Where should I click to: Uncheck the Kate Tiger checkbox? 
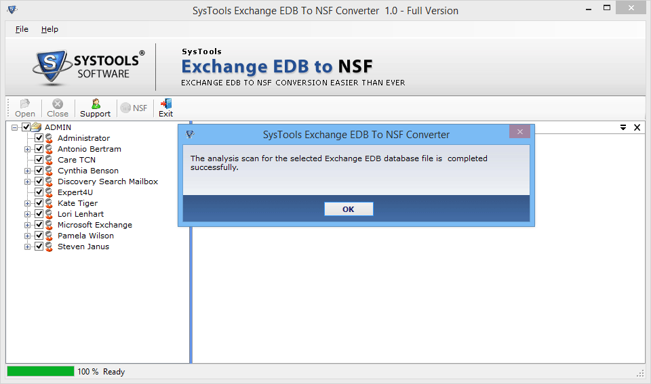pyautogui.click(x=39, y=202)
